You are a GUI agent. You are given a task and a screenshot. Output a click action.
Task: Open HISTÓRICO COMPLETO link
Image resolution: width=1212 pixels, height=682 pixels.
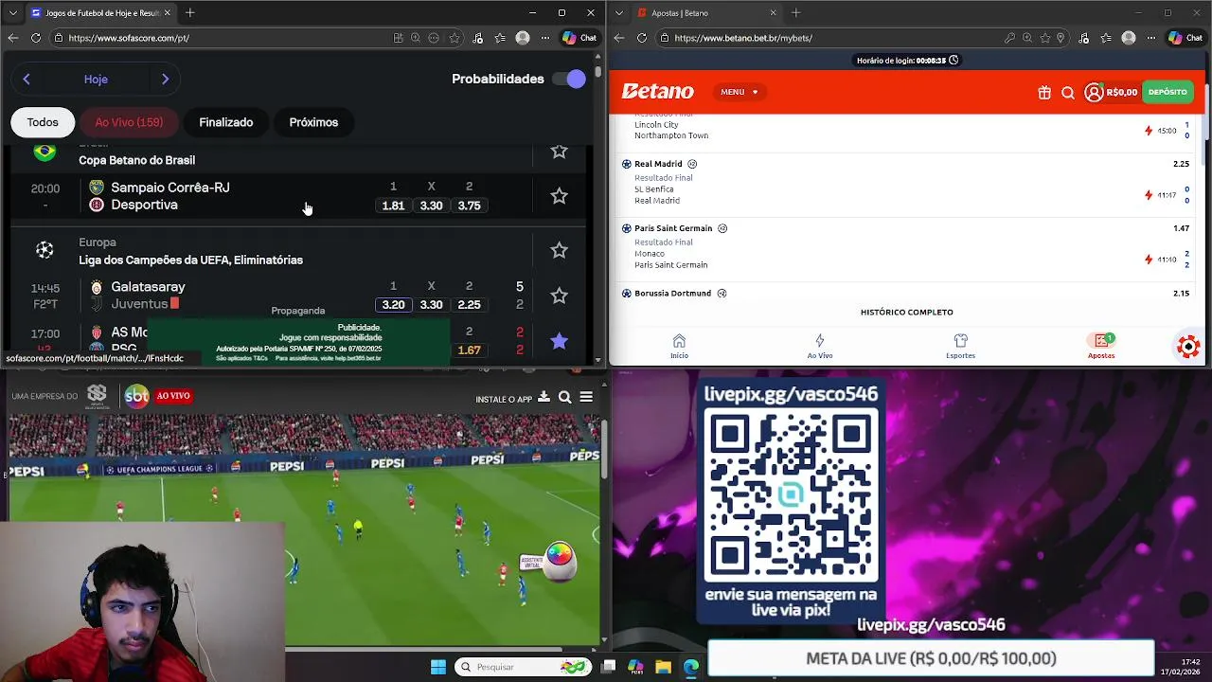point(907,312)
